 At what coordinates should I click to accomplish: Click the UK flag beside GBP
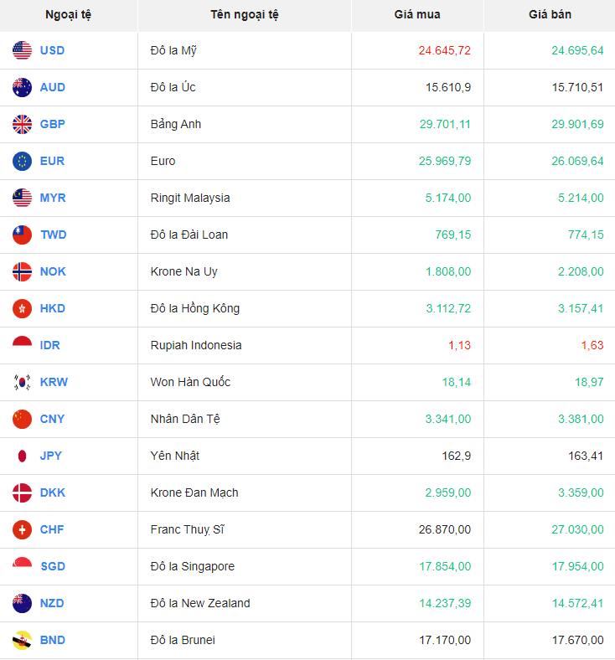click(23, 124)
